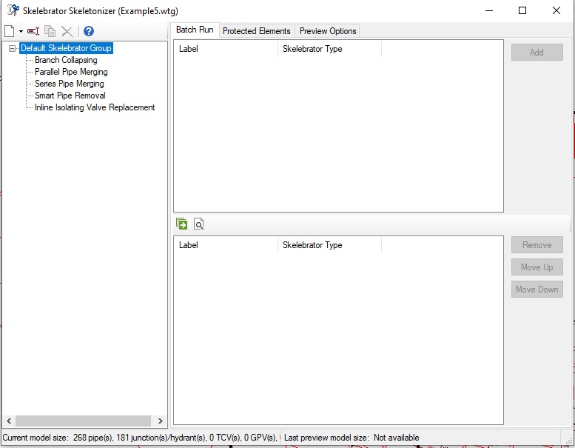Select Smart Pipe Removal tree item

[70, 96]
